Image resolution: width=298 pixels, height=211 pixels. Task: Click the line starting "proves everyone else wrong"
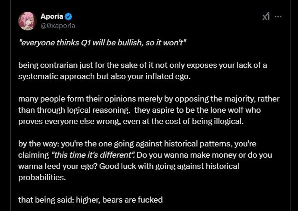click(x=131, y=122)
